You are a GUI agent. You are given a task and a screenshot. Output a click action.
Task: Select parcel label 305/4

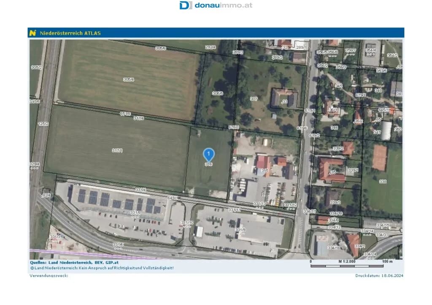click(x=128, y=80)
